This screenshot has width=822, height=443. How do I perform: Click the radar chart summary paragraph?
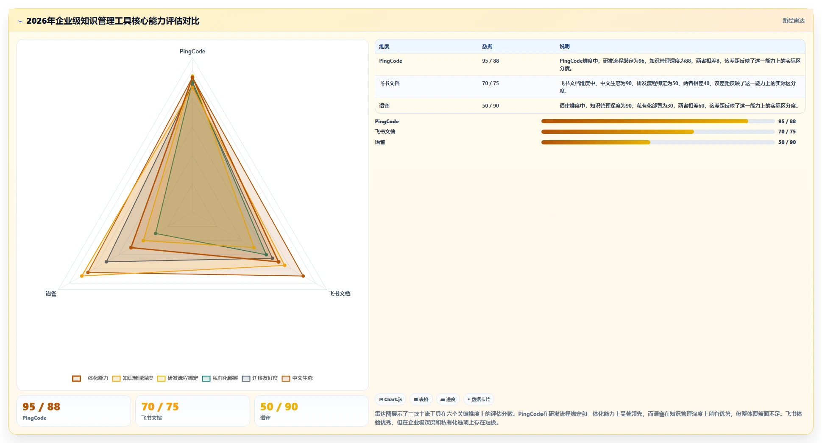click(588, 418)
